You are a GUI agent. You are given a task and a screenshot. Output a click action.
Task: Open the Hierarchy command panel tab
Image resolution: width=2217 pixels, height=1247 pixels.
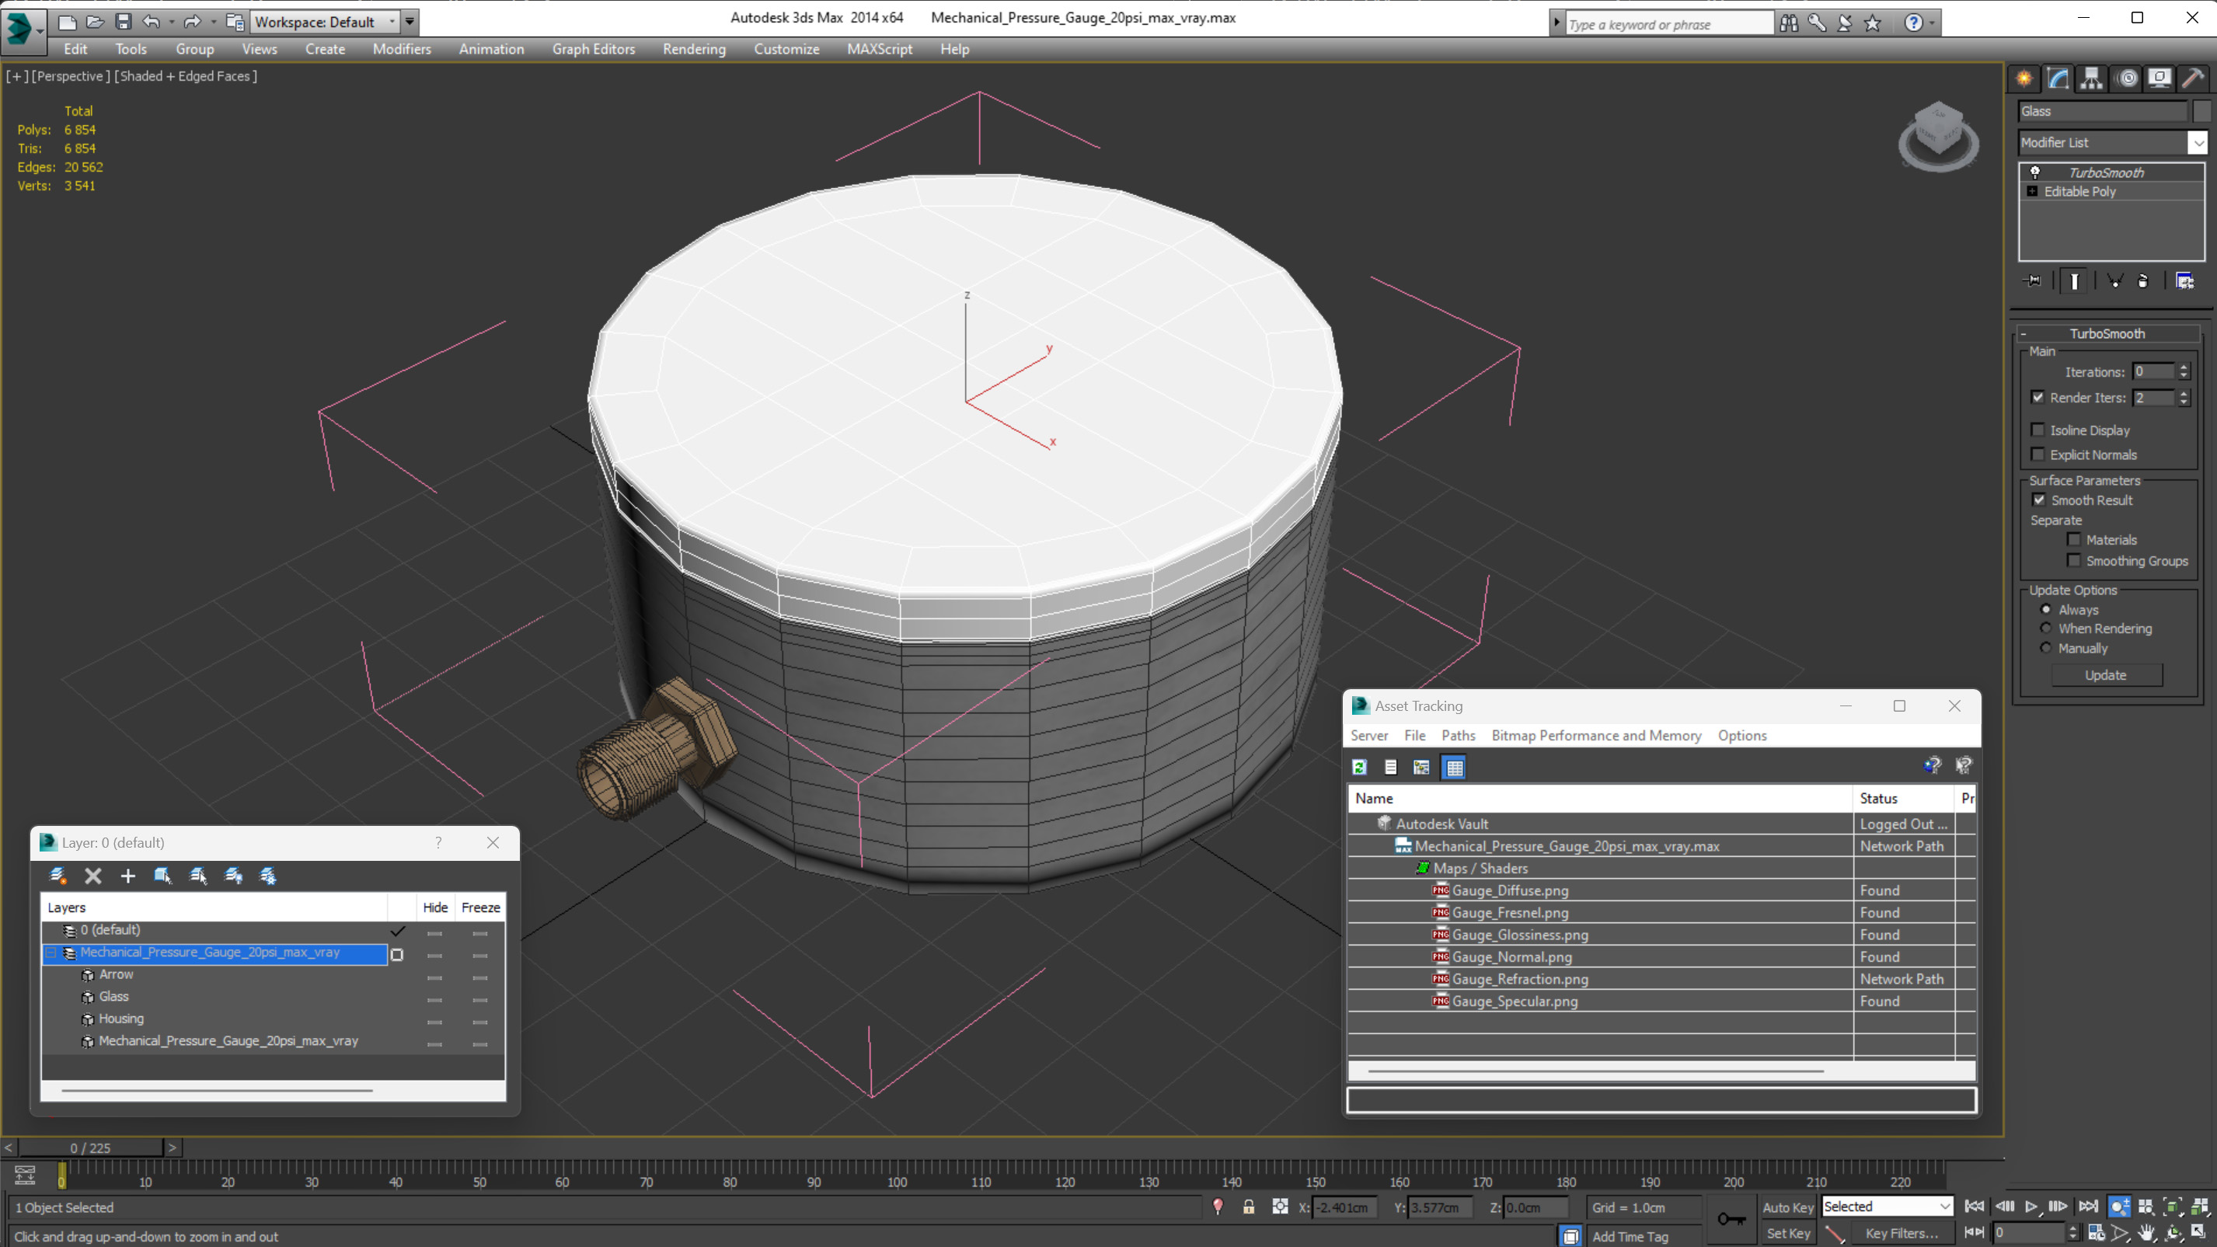2091,78
